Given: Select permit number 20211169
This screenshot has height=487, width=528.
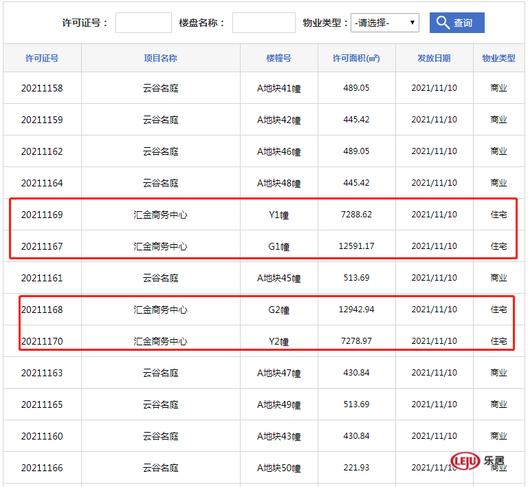Looking at the screenshot, I should click(42, 215).
